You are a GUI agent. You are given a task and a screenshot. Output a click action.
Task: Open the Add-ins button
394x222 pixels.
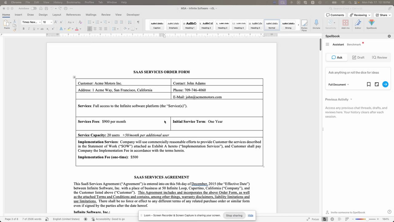tap(345, 24)
